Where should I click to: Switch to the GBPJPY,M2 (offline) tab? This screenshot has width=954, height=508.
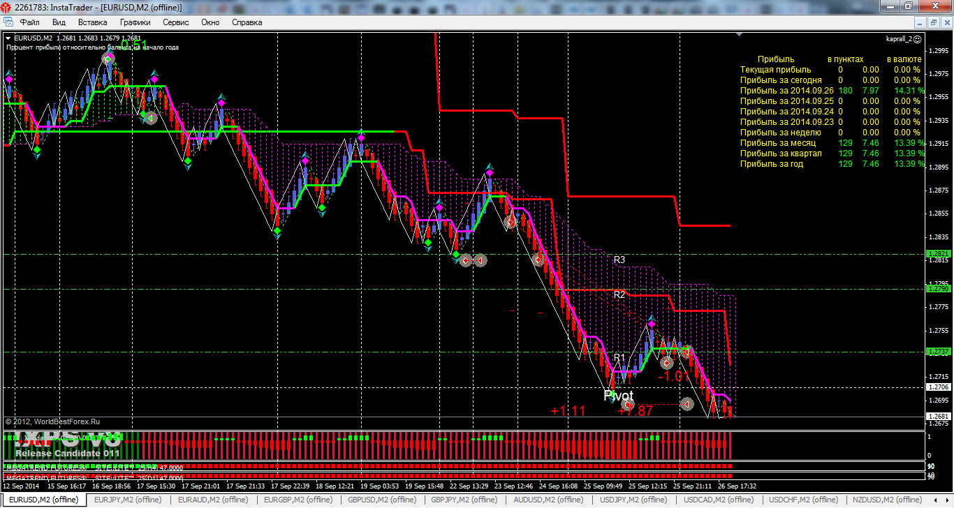(x=466, y=500)
